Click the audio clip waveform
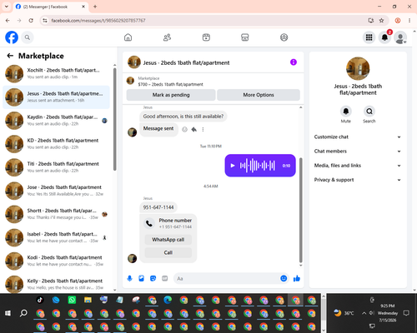 (258, 166)
